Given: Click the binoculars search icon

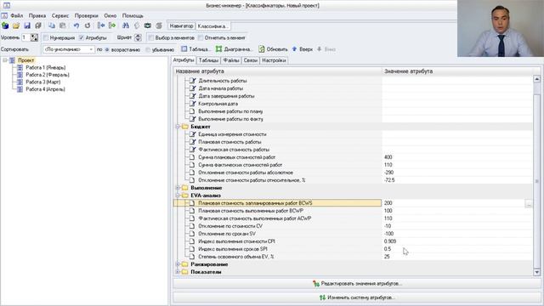Looking at the screenshot, I should pos(126,25).
